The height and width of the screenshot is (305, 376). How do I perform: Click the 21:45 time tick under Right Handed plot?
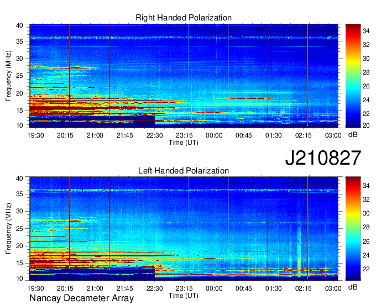[125, 135]
